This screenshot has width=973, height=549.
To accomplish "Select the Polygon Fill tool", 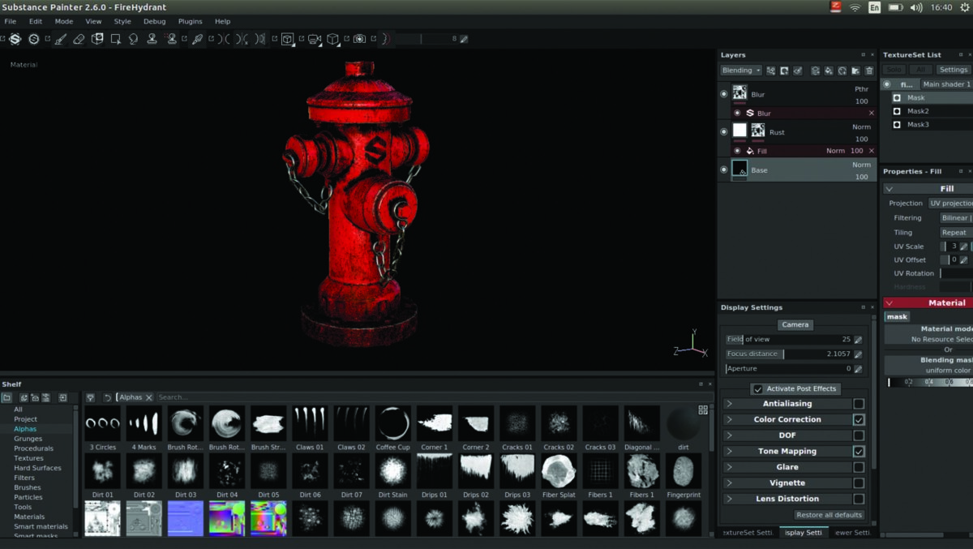I will point(115,39).
